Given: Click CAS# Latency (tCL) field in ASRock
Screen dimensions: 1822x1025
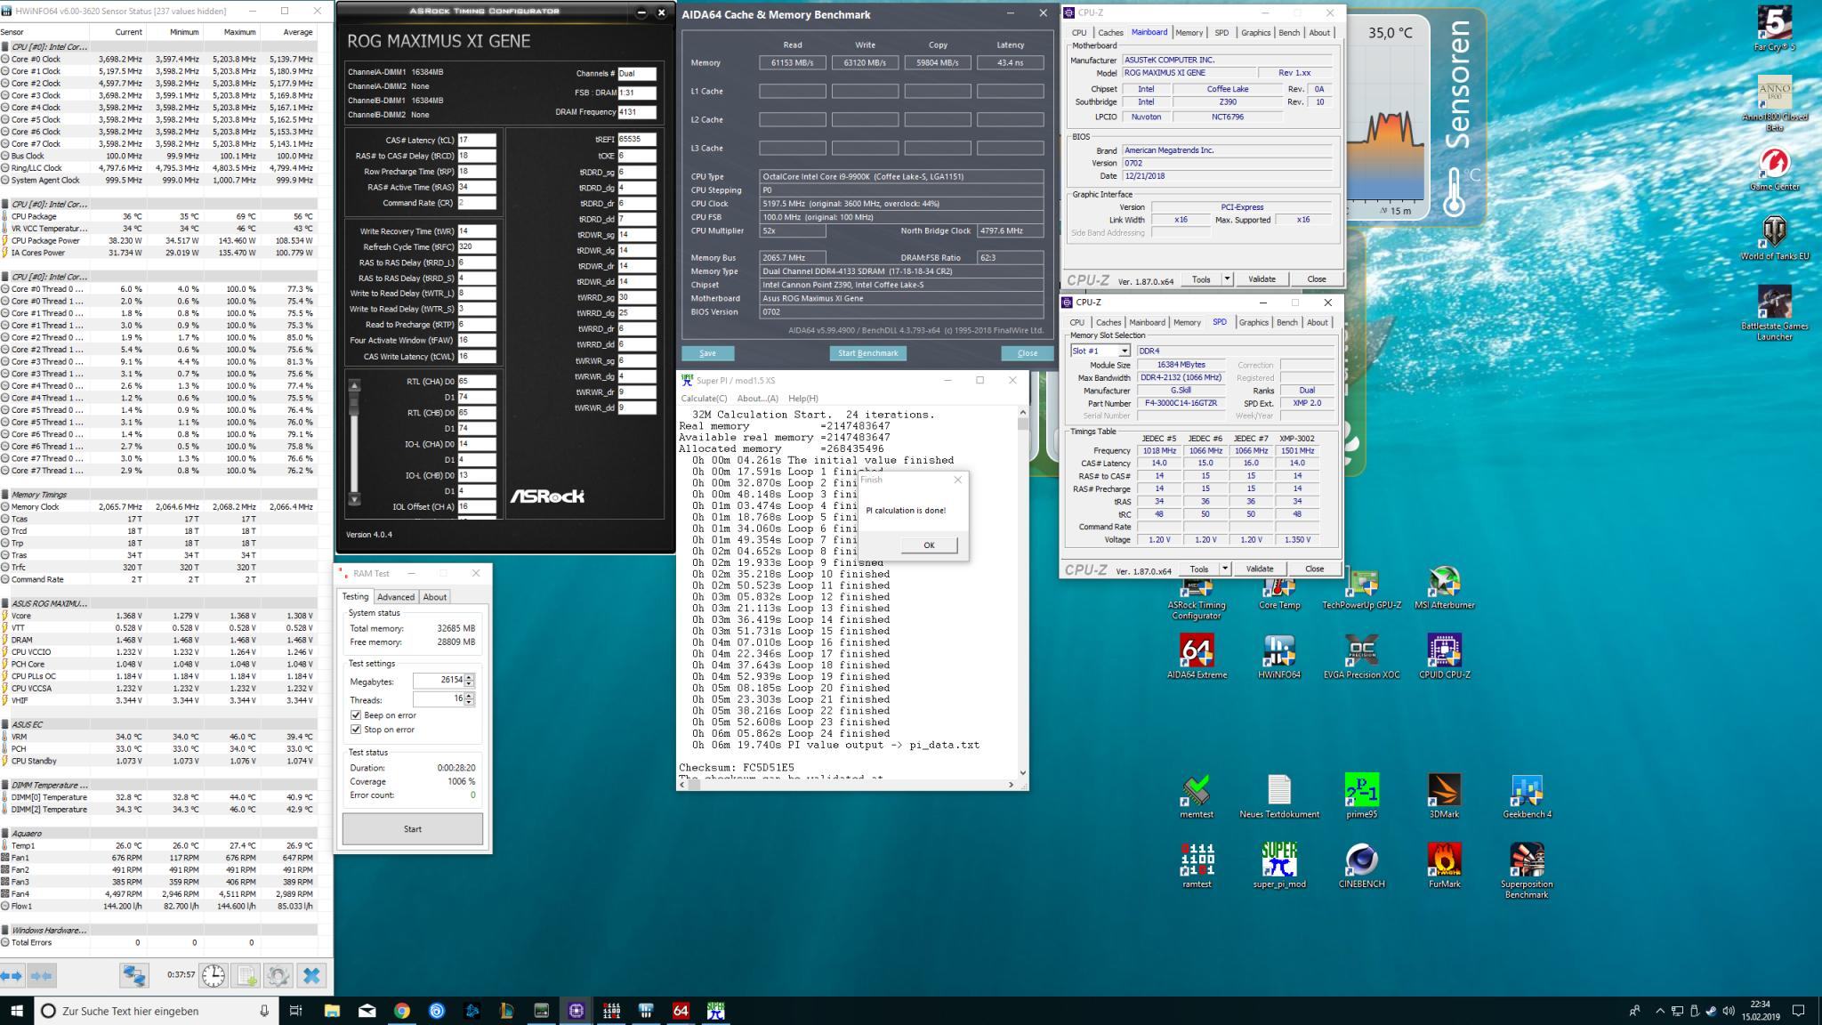Looking at the screenshot, I should click(477, 140).
